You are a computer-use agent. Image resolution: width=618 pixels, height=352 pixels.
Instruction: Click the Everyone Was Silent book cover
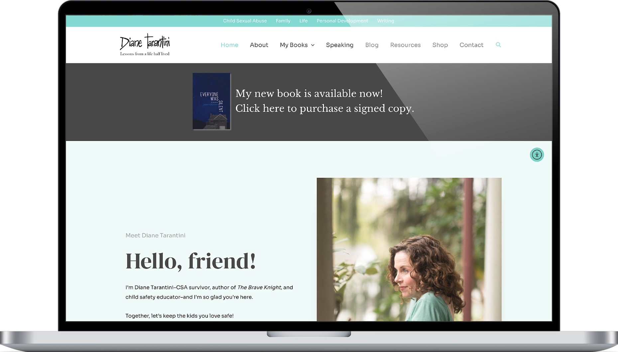tap(211, 101)
